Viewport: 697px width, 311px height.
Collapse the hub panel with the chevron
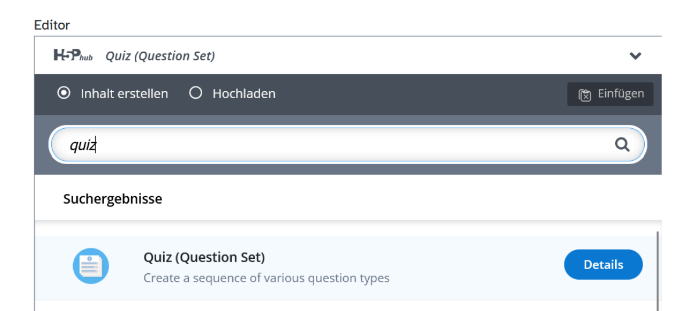click(x=635, y=56)
